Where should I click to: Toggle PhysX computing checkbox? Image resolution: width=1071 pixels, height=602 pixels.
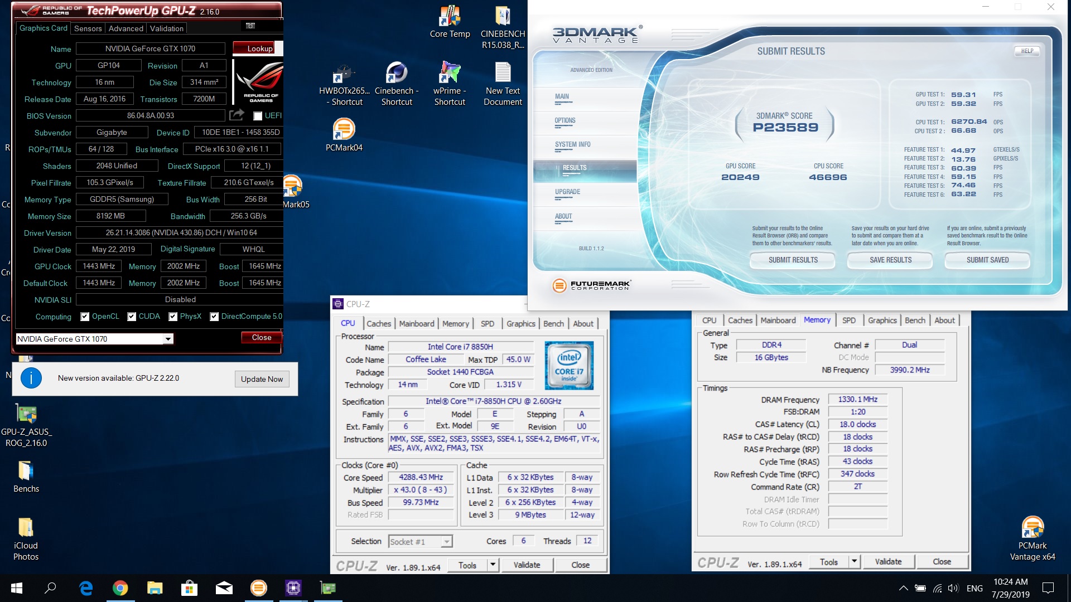click(x=173, y=317)
